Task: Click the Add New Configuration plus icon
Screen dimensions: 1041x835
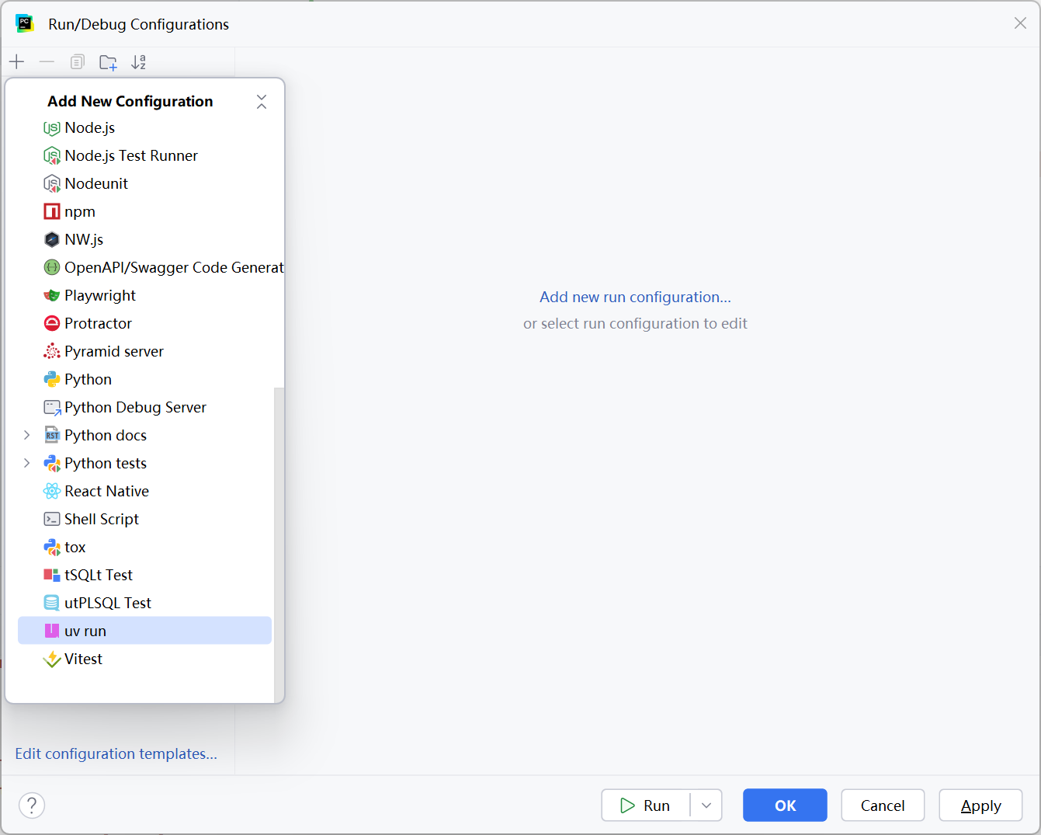Action: point(17,62)
